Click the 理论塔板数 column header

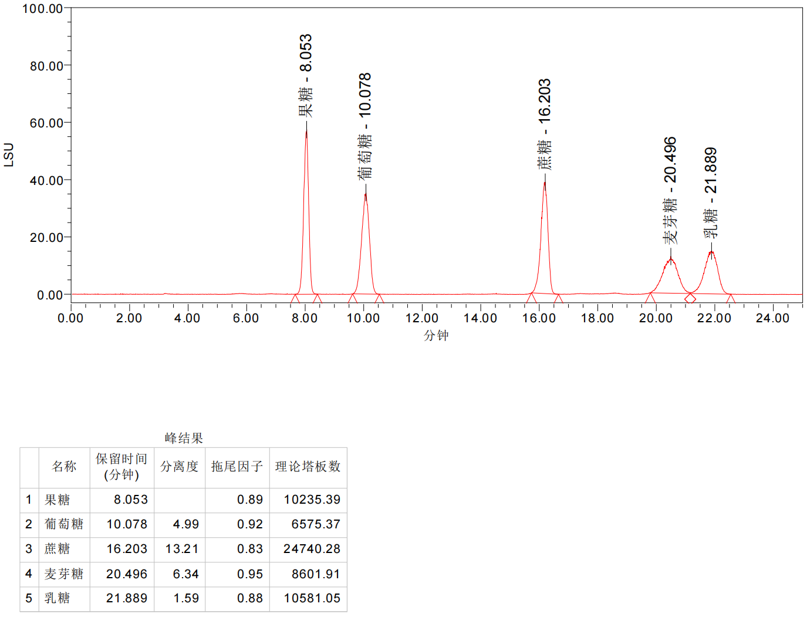(308, 467)
